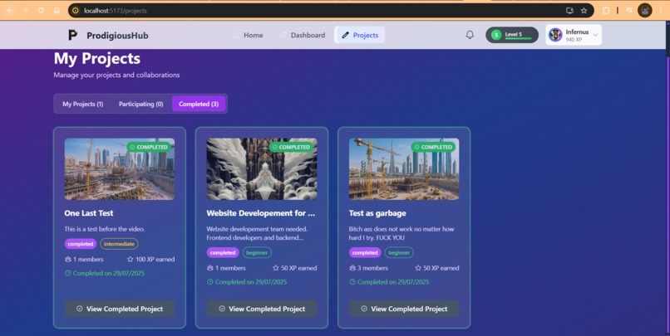The width and height of the screenshot is (670, 336).
Task: Click the Infernus avatar picture
Action: pos(555,35)
